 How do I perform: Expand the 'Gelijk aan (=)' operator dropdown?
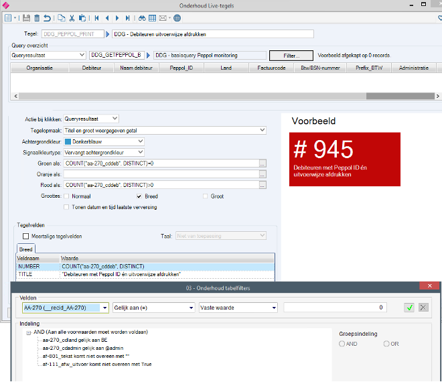pos(190,308)
